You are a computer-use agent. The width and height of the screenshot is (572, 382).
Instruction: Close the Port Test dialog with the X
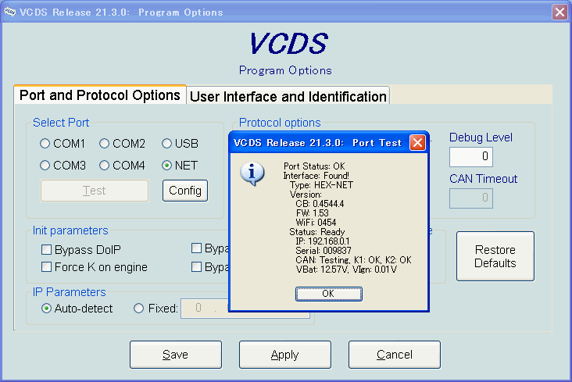point(418,143)
